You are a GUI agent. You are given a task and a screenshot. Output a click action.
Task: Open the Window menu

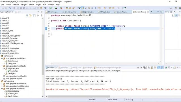click(51, 5)
